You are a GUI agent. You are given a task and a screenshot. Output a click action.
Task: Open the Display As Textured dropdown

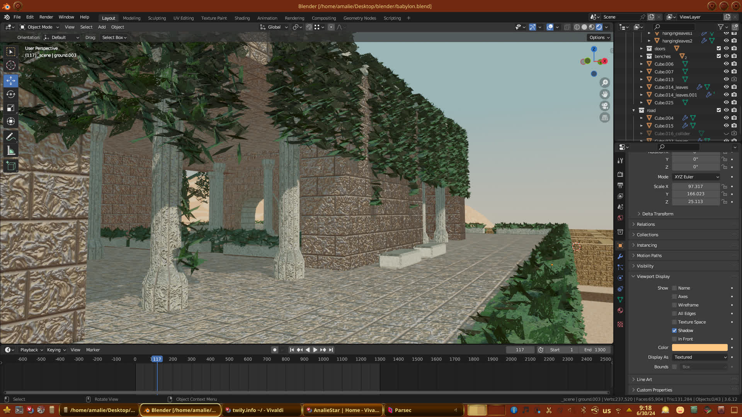[700, 357]
